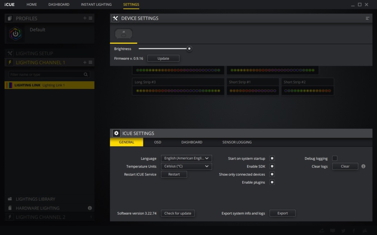
Task: Open the top DASHBOARD tab
Action: pos(59,4)
